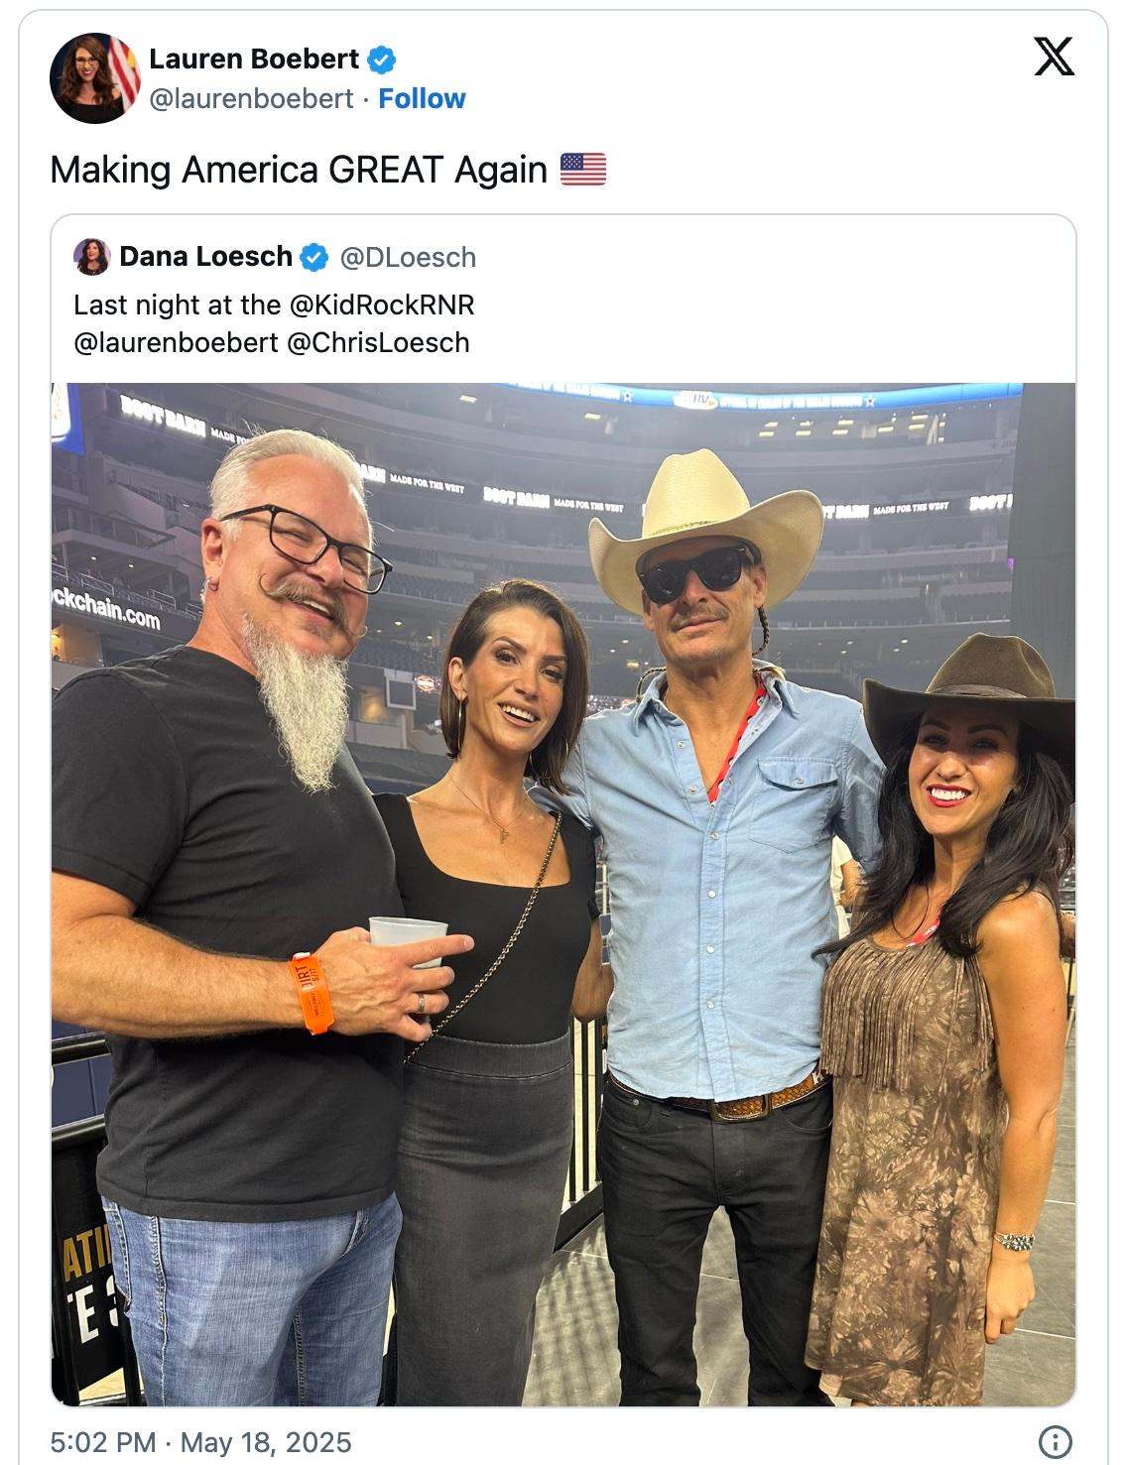
Task: Click the "Making America GREAT Again" text
Action: 298,170
